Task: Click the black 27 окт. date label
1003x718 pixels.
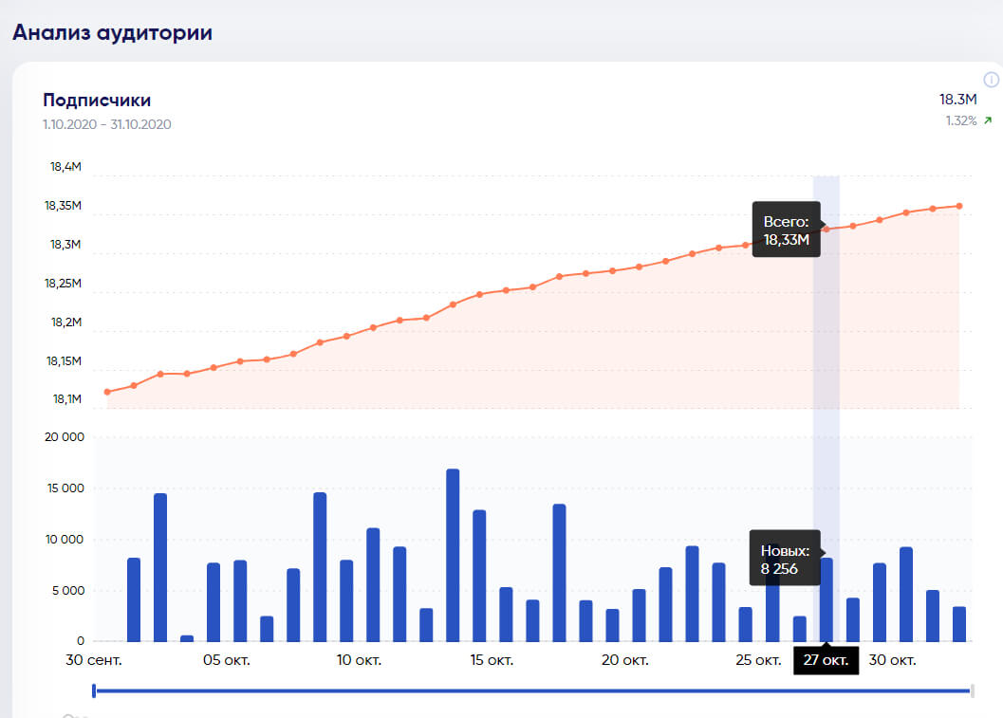Action: tap(827, 660)
